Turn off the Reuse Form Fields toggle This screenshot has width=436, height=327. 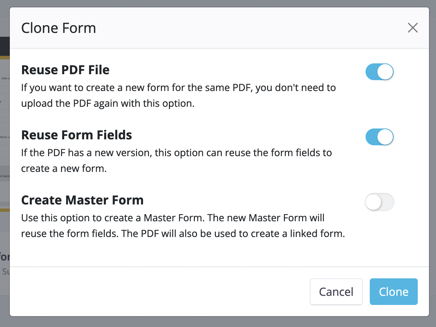click(379, 137)
